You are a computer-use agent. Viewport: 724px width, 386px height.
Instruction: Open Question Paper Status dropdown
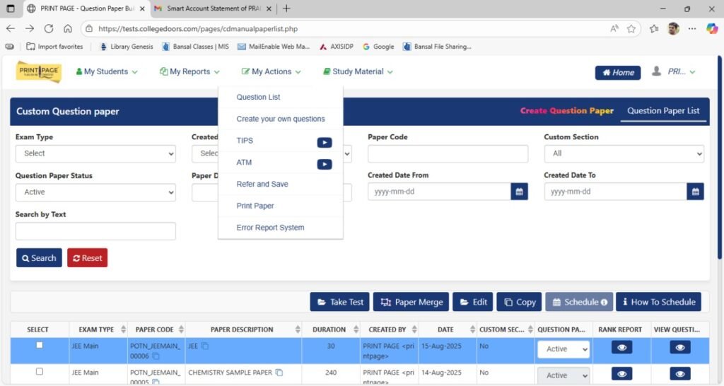(x=95, y=192)
